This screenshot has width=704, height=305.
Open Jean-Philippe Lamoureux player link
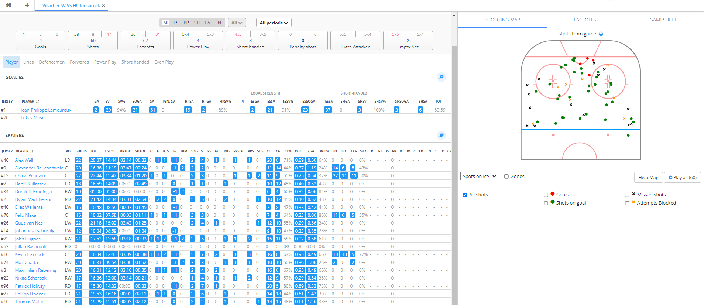click(x=46, y=110)
